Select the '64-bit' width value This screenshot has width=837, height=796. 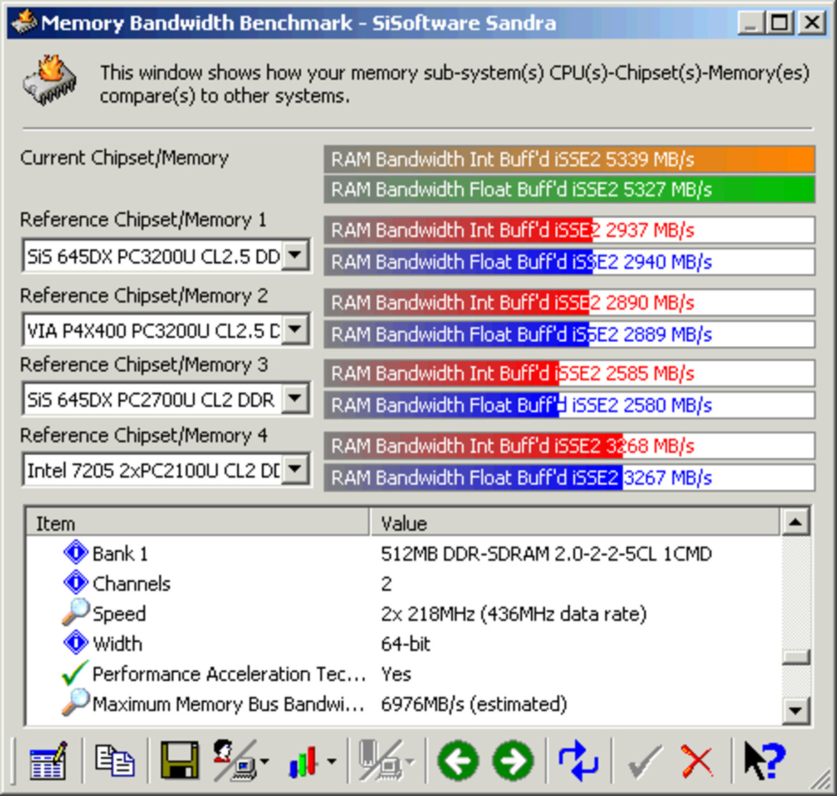tap(406, 644)
